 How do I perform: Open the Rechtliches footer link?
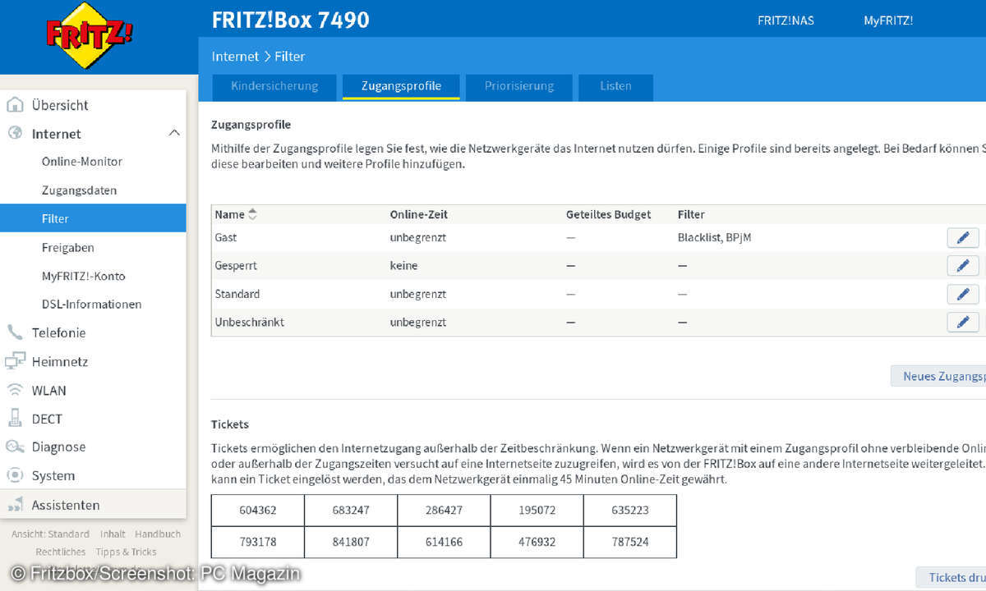tap(60, 552)
